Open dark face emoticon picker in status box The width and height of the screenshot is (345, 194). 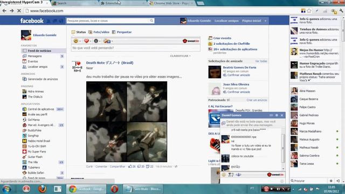[x=96, y=41]
